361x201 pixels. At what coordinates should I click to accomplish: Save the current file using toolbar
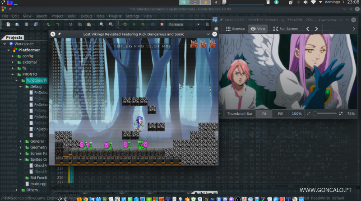27,24
